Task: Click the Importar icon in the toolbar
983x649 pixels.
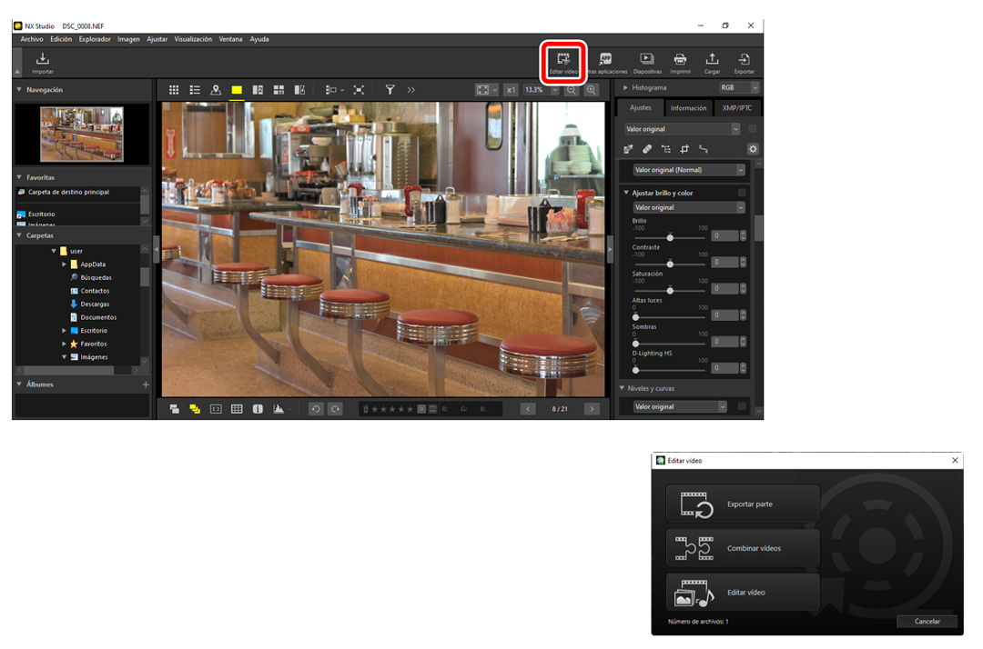Action: [42, 63]
